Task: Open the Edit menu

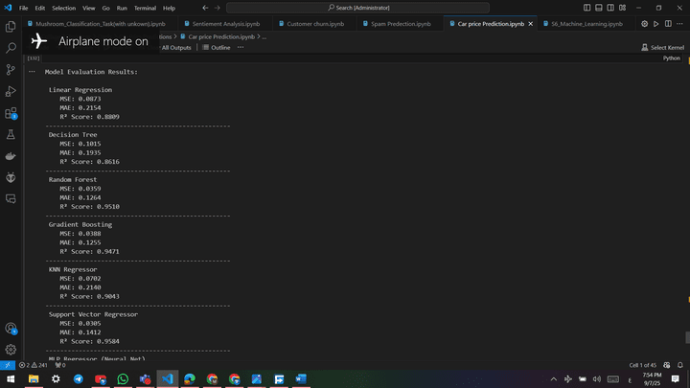Action: 40,8
